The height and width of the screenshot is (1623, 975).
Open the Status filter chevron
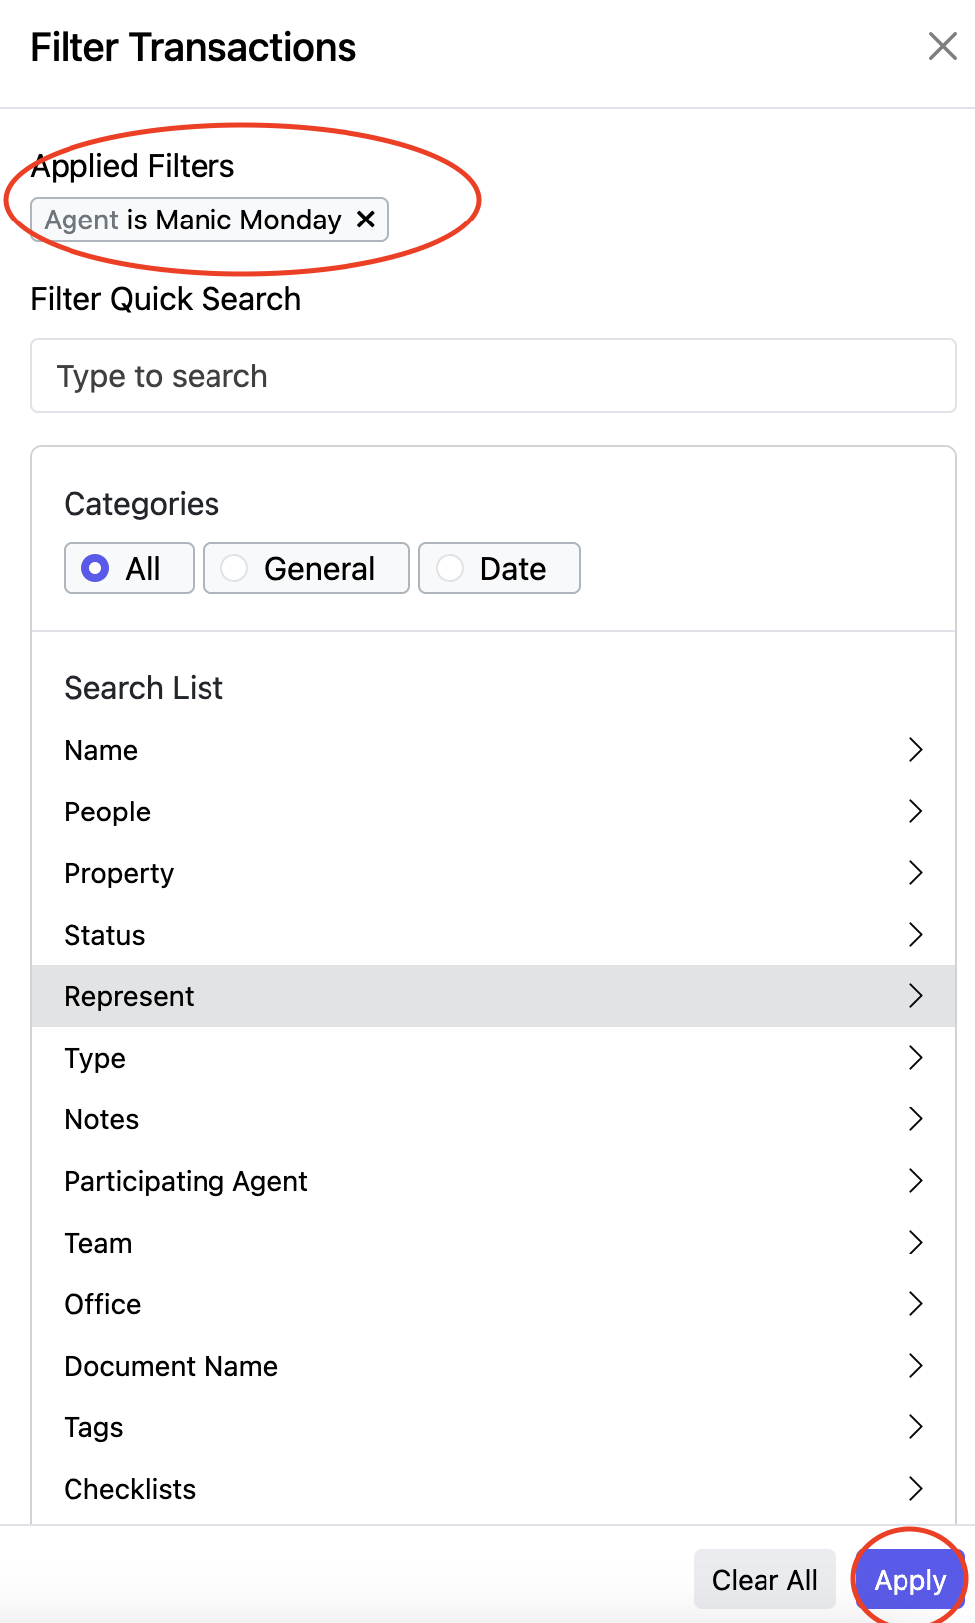pos(915,935)
